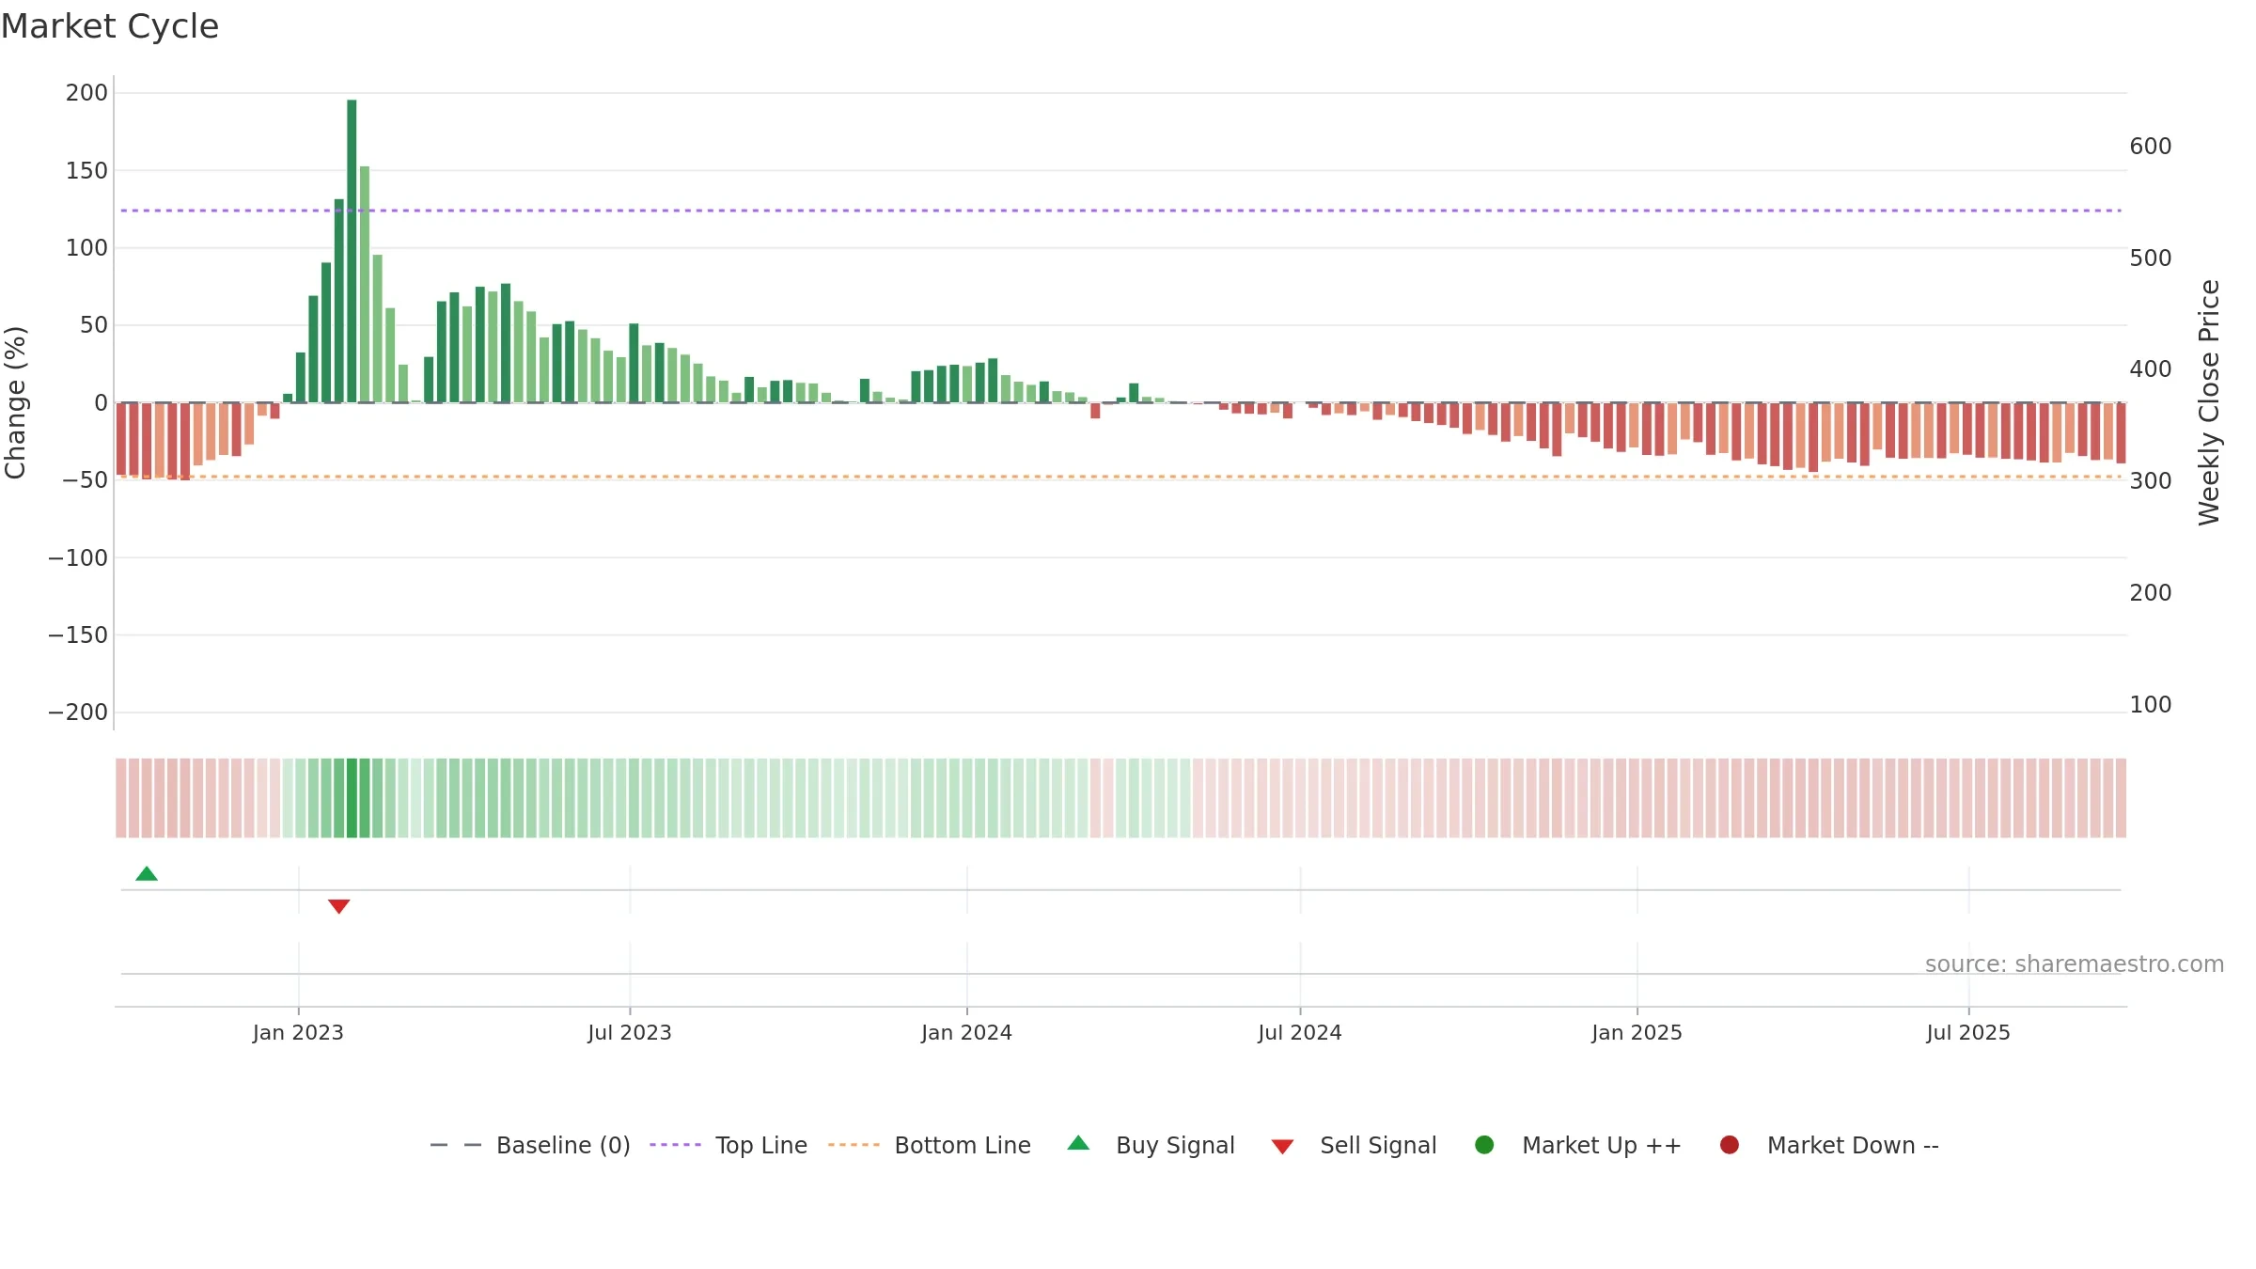2256x1269 pixels.
Task: Click the −200 tick on the left axis
Action: (x=78, y=713)
